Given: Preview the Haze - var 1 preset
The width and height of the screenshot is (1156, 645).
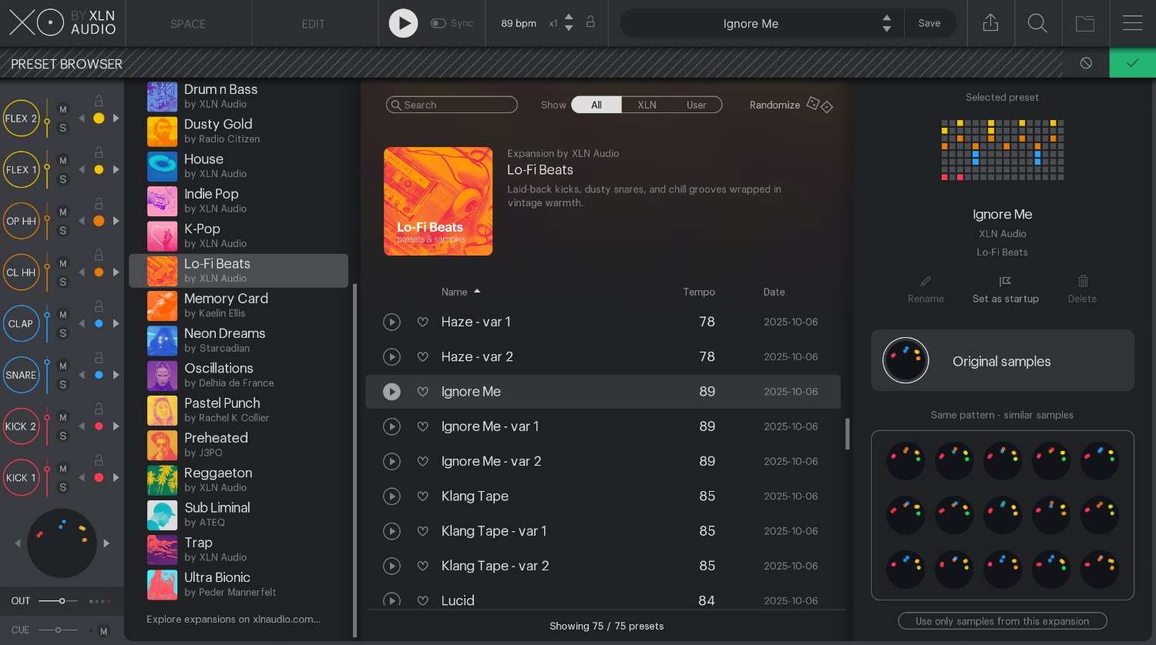Looking at the screenshot, I should pyautogui.click(x=391, y=322).
